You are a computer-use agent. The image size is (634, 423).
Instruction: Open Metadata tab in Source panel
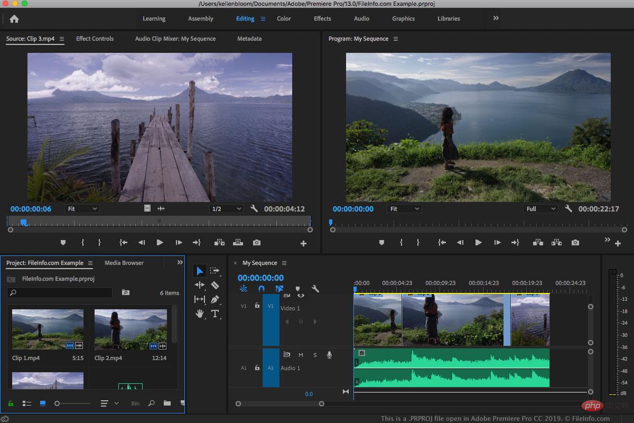click(249, 39)
